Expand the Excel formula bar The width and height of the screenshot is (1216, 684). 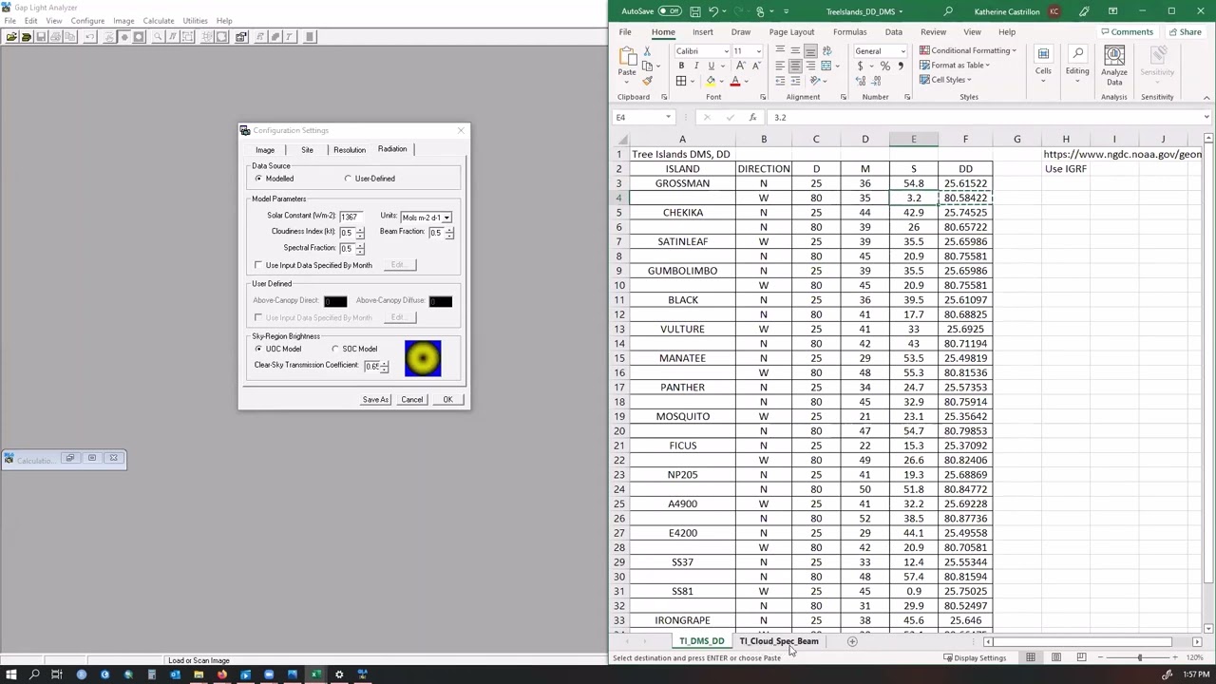pyautogui.click(x=1206, y=117)
